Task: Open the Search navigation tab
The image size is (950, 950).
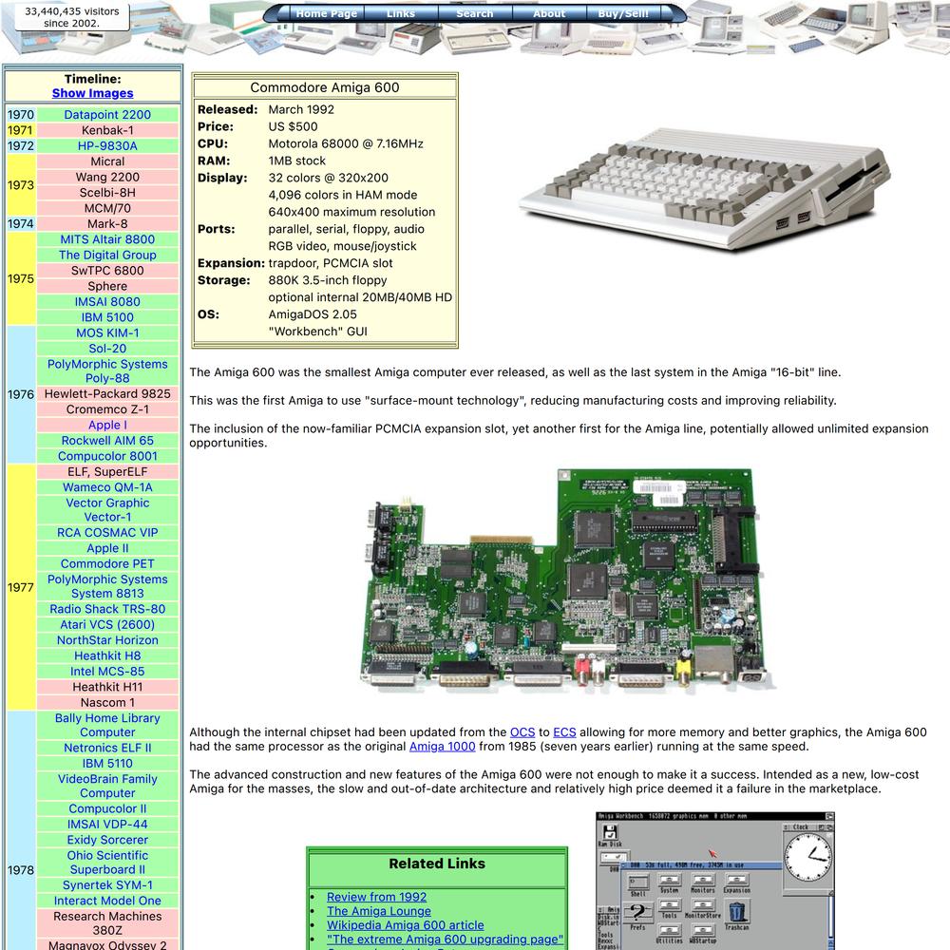Action: [474, 13]
